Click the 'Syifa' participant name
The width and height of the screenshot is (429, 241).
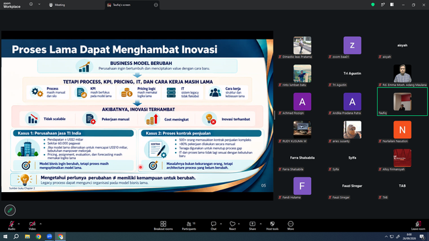[352, 158]
